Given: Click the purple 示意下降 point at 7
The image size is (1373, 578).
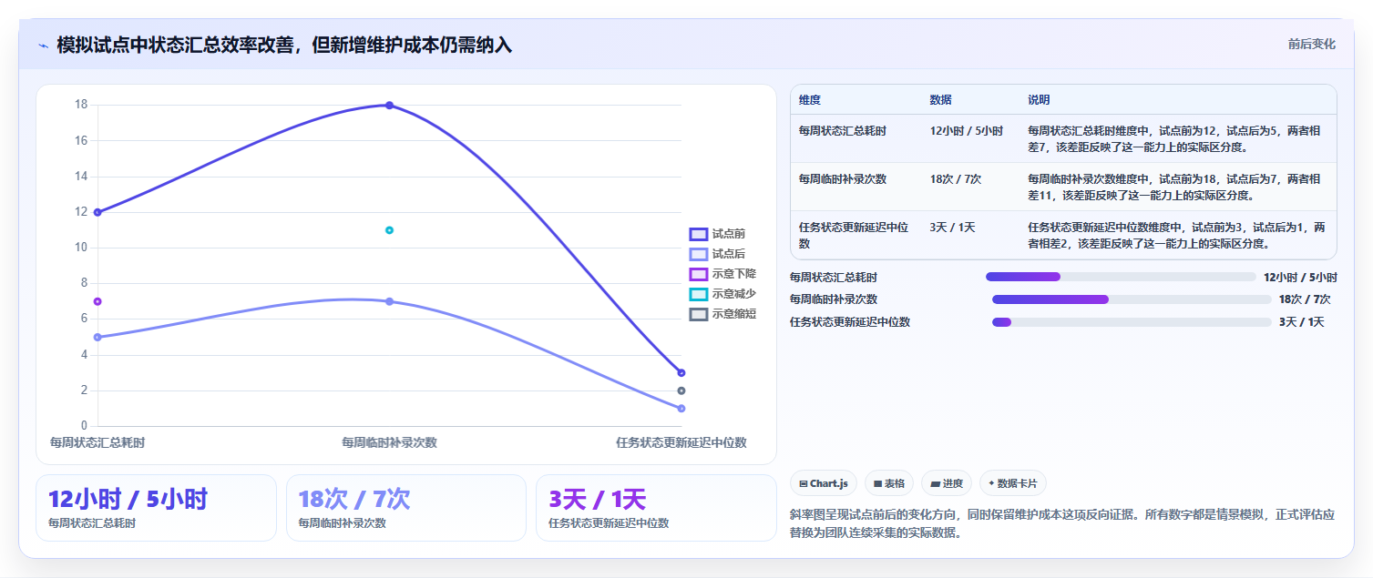Looking at the screenshot, I should (x=97, y=301).
